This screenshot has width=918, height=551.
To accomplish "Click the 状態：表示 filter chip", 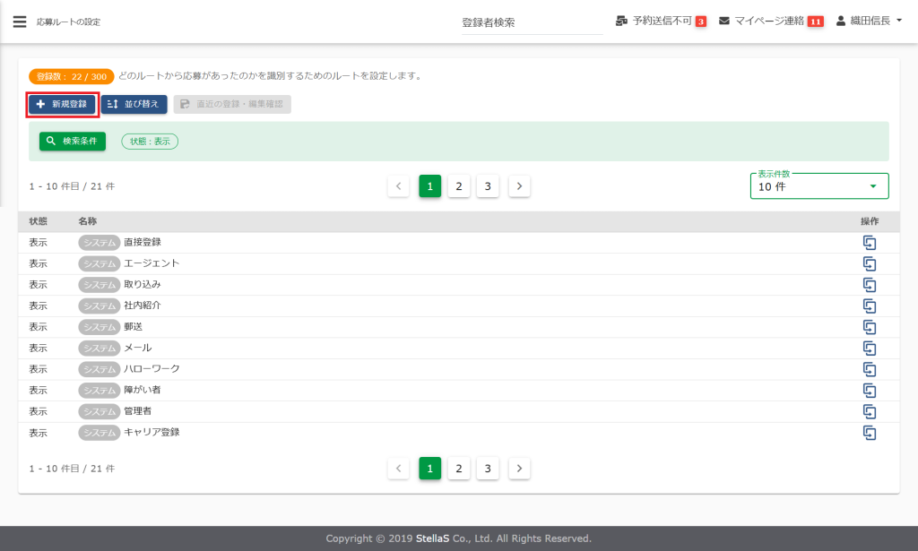I will (x=150, y=142).
